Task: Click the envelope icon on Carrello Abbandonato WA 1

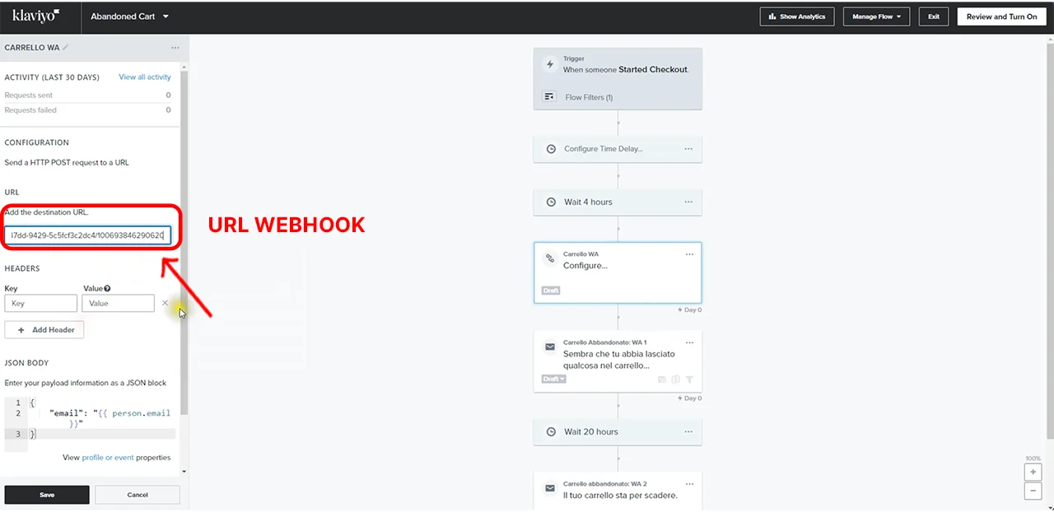Action: [x=550, y=347]
